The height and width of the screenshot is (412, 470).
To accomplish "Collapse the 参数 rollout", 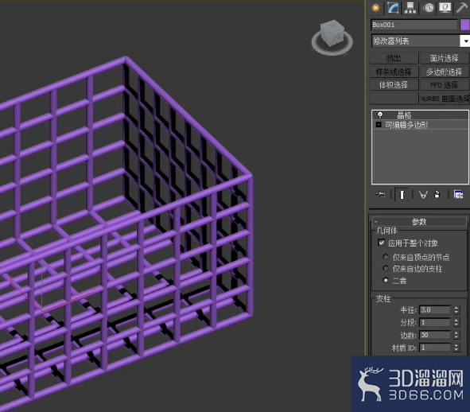I will (x=419, y=222).
